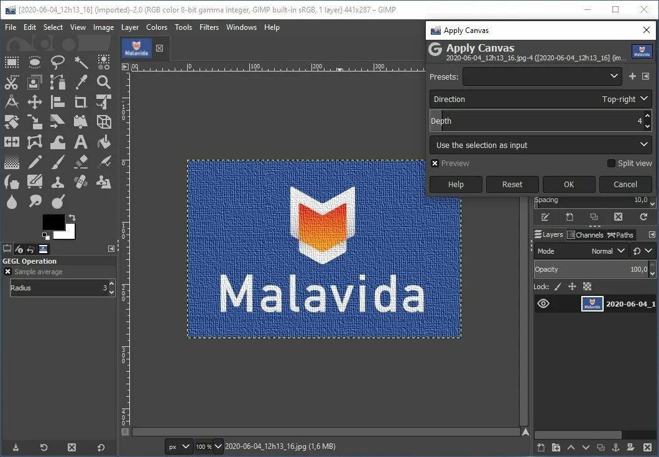
Task: Open the File menu
Action: 11,27
